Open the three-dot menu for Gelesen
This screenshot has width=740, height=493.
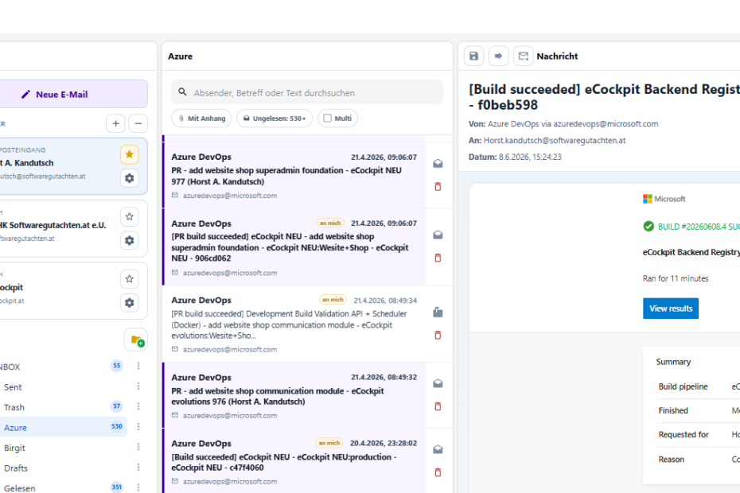click(x=138, y=487)
